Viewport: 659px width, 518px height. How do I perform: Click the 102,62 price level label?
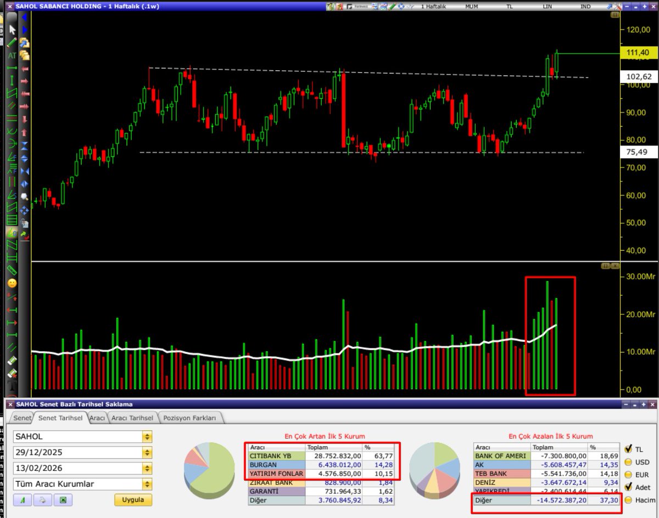[x=638, y=77]
